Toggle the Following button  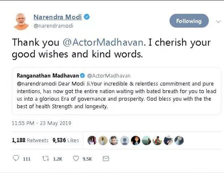[x=189, y=21]
